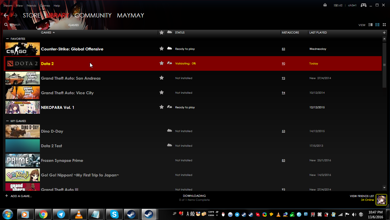Click ADD A GAME button
The width and height of the screenshot is (390, 220).
[x=21, y=196]
